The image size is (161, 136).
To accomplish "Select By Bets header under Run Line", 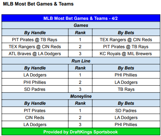I will coord(126,68).
